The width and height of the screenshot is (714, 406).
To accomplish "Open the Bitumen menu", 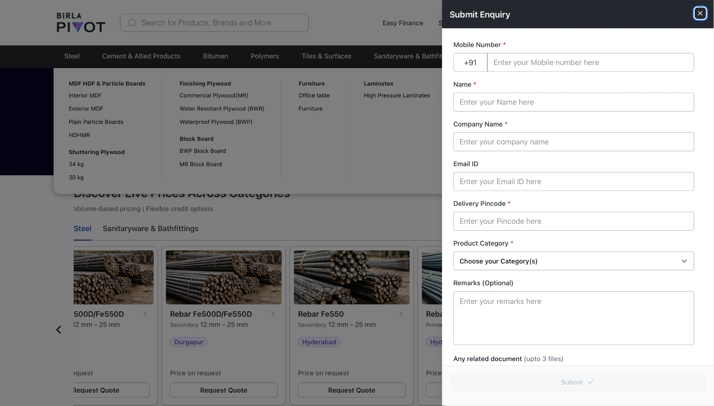I will pyautogui.click(x=216, y=56).
